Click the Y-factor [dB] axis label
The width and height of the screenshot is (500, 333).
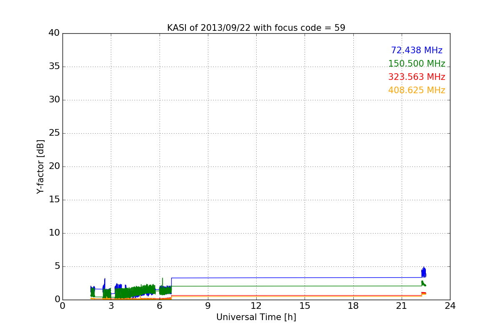[x=40, y=166]
